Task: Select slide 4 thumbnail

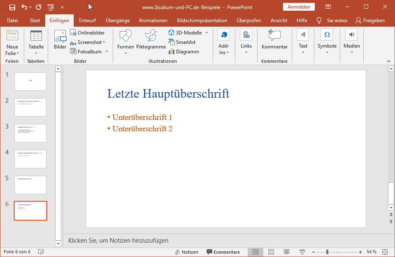Action: click(30, 159)
